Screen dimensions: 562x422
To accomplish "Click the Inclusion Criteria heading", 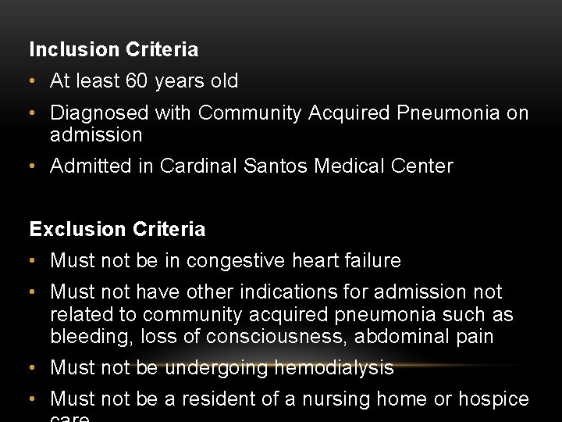I will coord(113,50).
